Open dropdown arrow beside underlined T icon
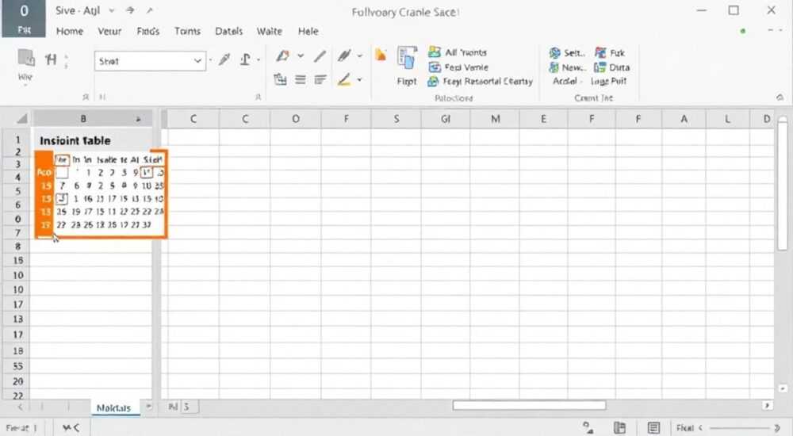793x436 pixels. click(x=259, y=60)
